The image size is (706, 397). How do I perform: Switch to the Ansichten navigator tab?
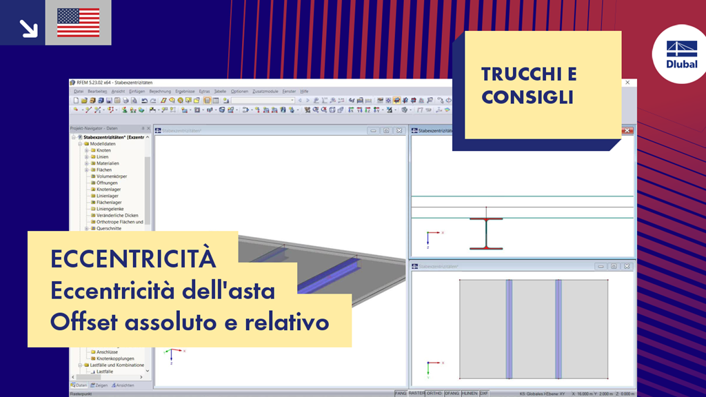123,385
